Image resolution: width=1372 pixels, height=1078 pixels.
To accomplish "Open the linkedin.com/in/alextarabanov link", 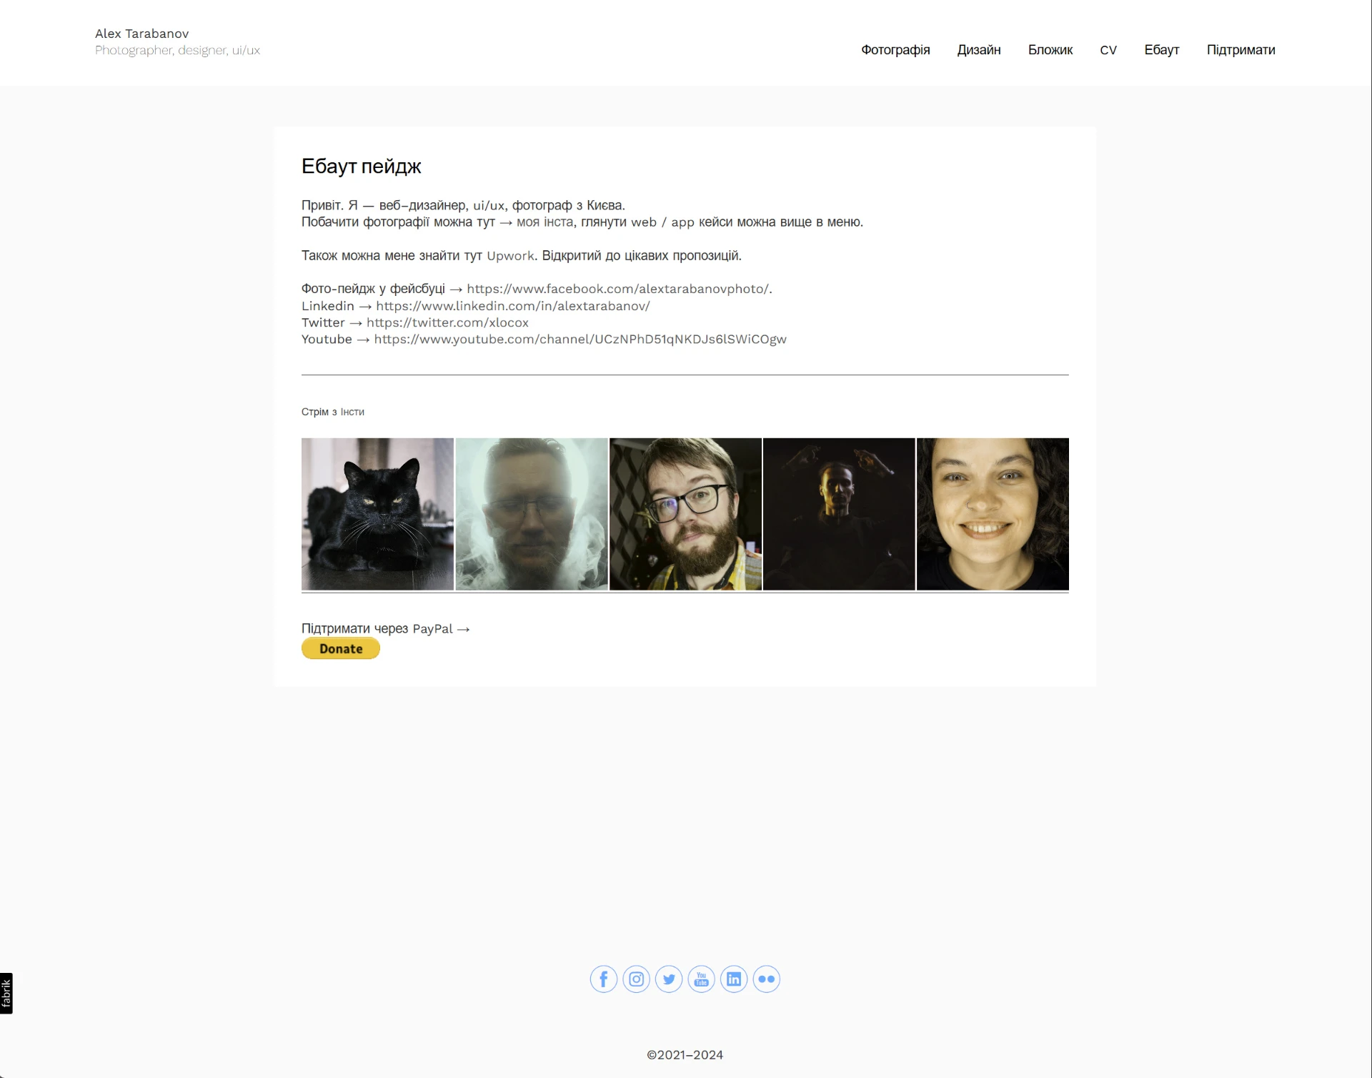I will [x=512, y=306].
